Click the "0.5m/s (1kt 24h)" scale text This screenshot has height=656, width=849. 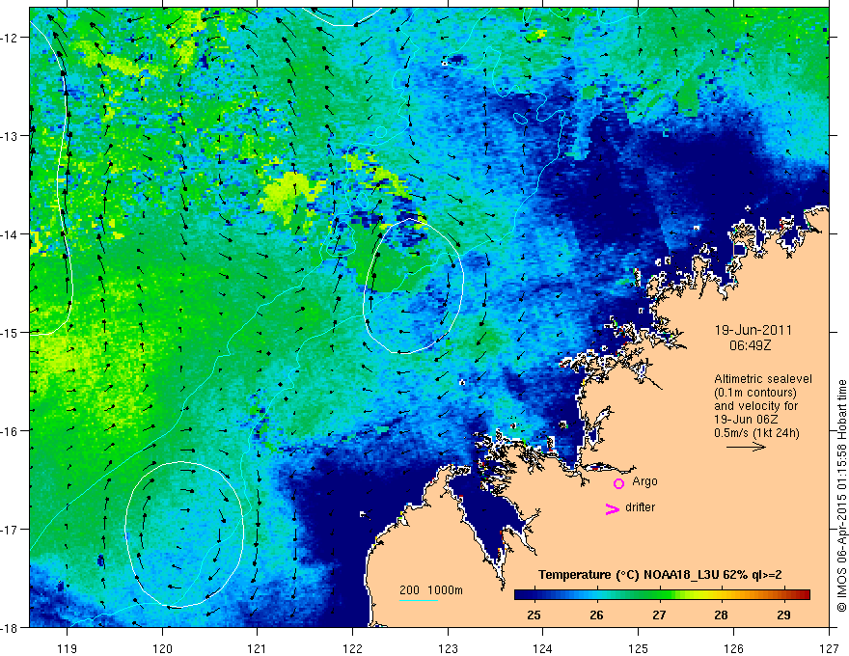pyautogui.click(x=756, y=433)
